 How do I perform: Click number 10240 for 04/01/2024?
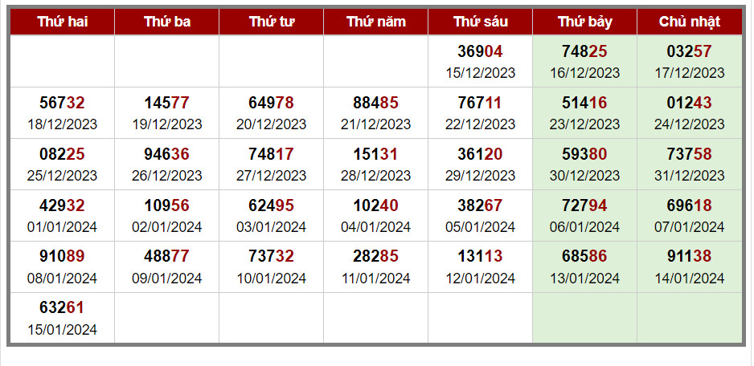[x=375, y=205]
